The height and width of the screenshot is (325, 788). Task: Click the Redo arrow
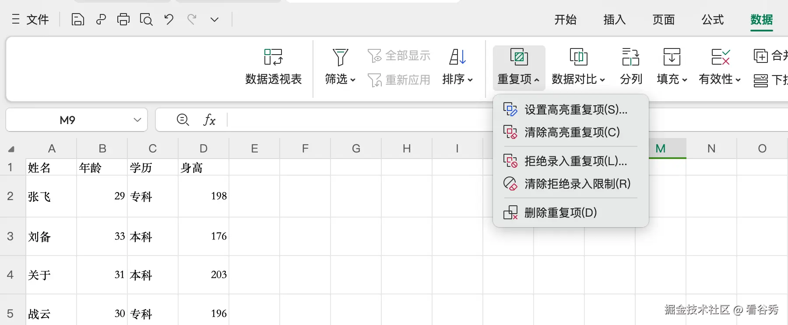coord(192,19)
